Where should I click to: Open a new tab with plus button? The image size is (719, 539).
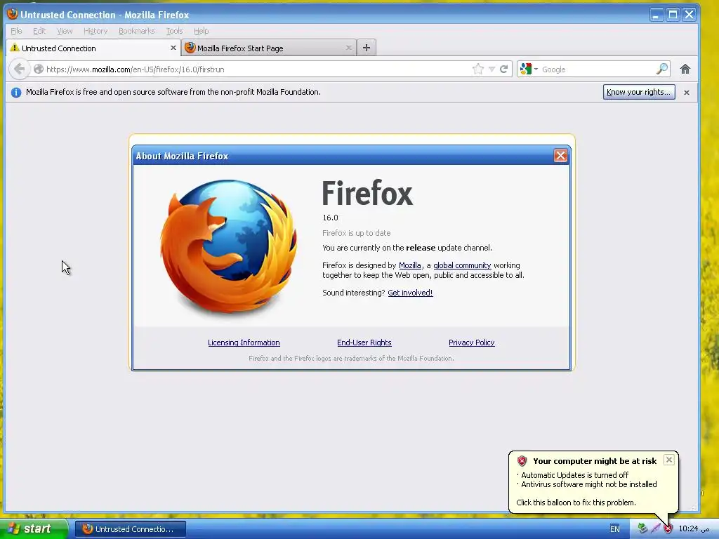tap(367, 48)
